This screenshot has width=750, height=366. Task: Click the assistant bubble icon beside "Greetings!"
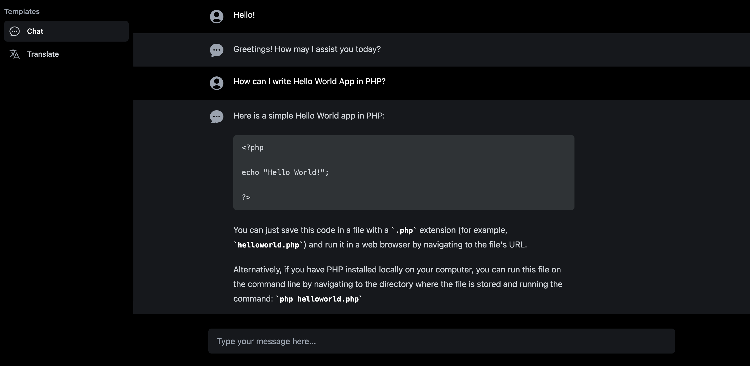pos(217,50)
